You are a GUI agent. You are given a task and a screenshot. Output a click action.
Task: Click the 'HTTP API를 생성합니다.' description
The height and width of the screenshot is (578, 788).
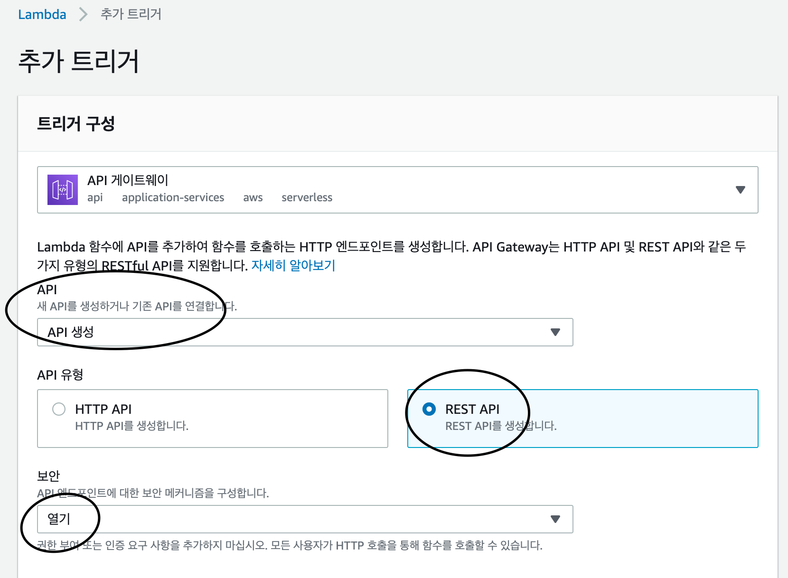tap(132, 426)
